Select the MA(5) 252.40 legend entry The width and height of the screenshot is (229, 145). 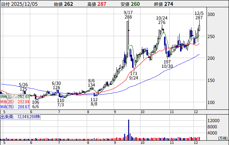coord(15,96)
